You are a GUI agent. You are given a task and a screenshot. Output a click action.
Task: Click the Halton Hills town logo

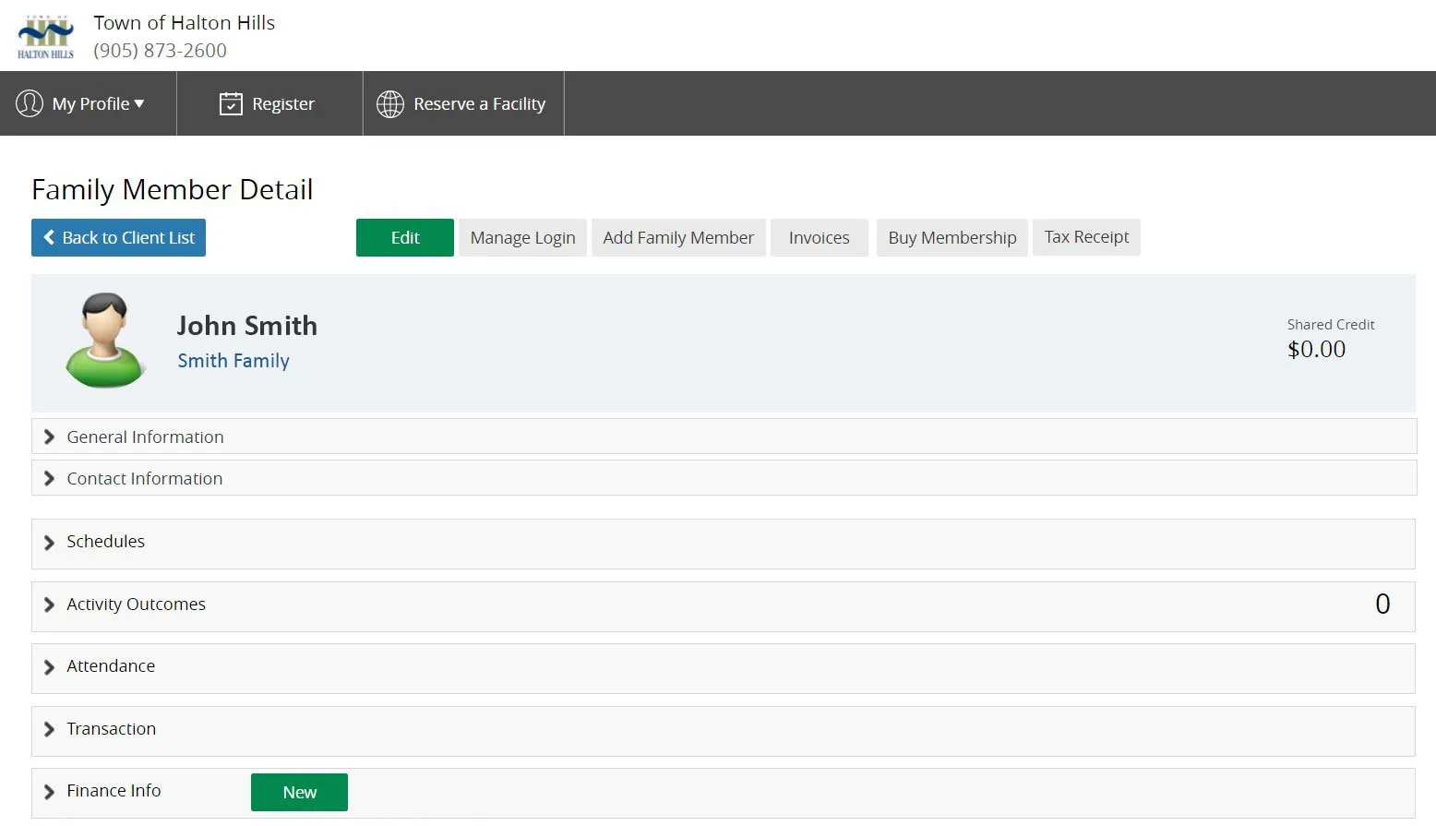[x=45, y=37]
